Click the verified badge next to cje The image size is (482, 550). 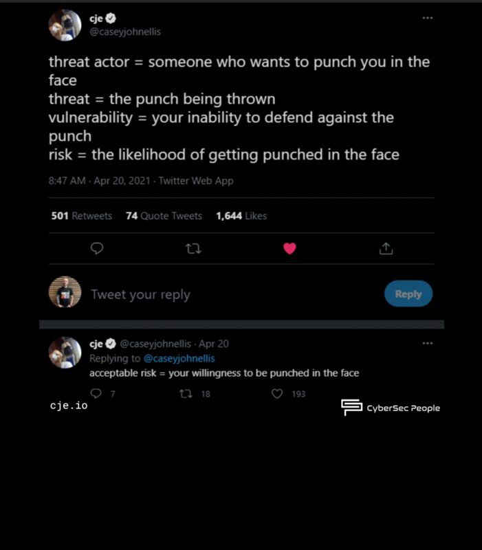tap(109, 19)
